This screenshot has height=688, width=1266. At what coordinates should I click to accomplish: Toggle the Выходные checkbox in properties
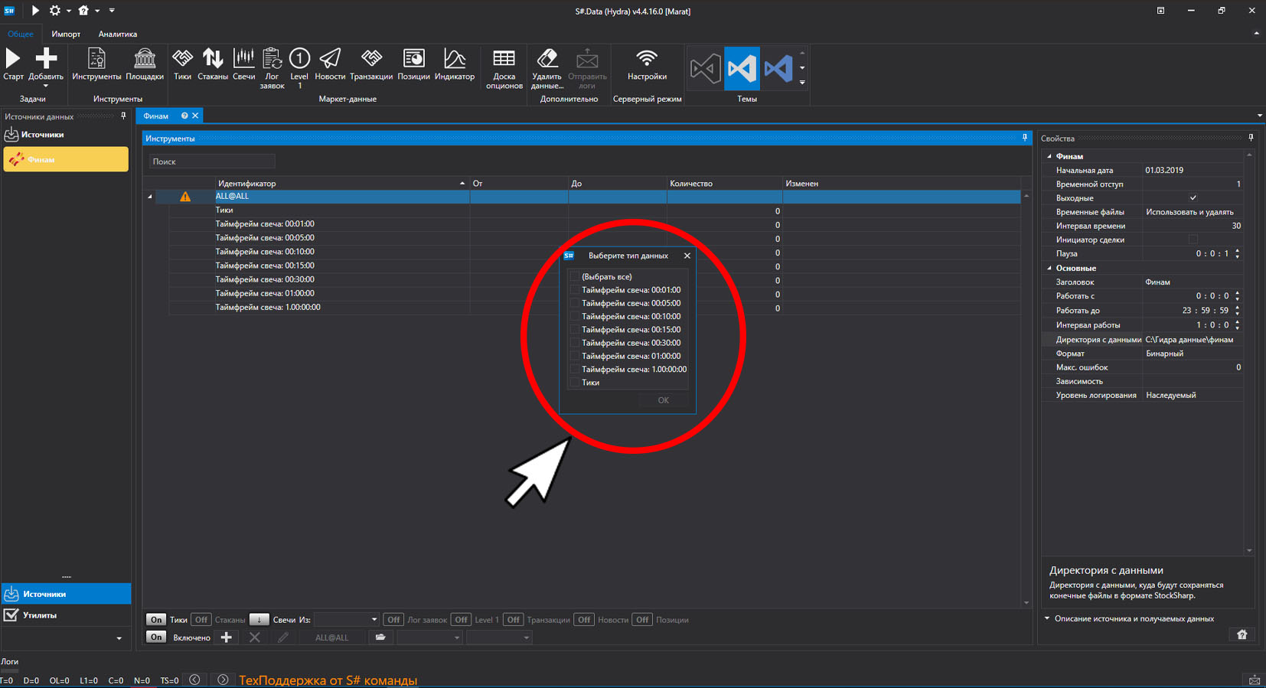click(1193, 198)
